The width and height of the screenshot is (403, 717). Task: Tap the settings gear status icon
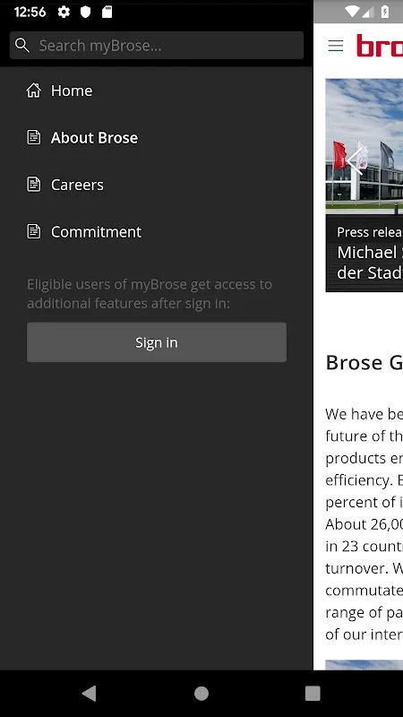tap(64, 13)
